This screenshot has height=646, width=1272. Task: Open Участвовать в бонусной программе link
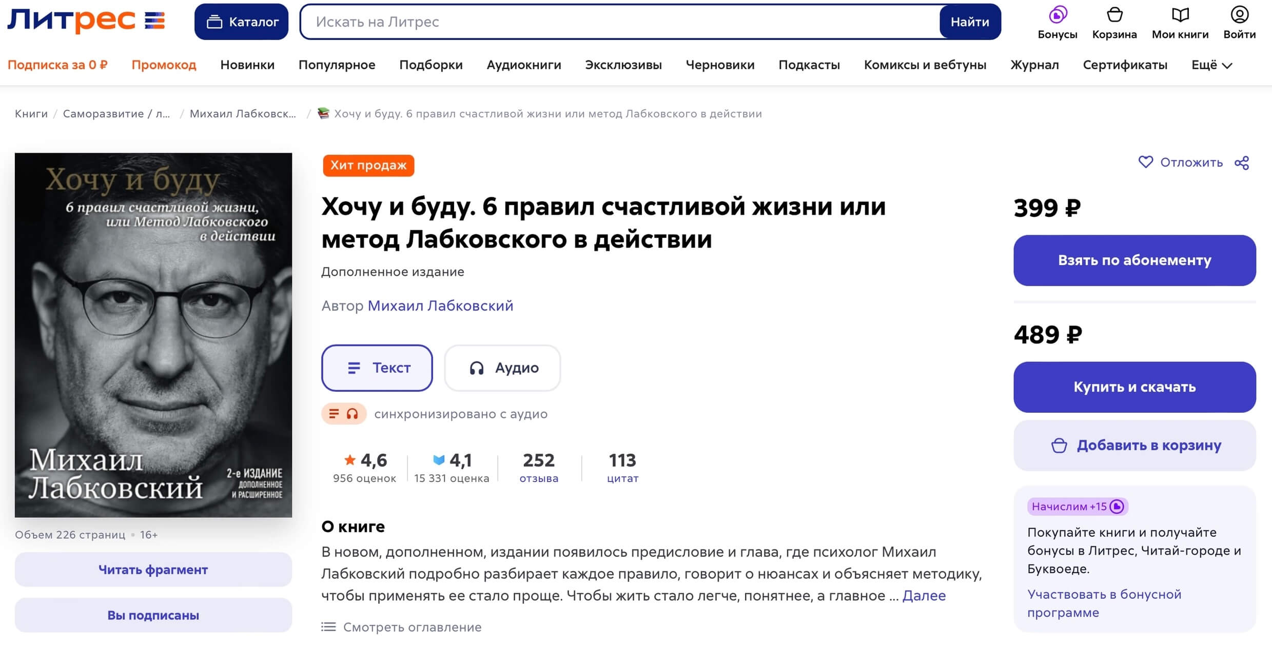tap(1104, 603)
